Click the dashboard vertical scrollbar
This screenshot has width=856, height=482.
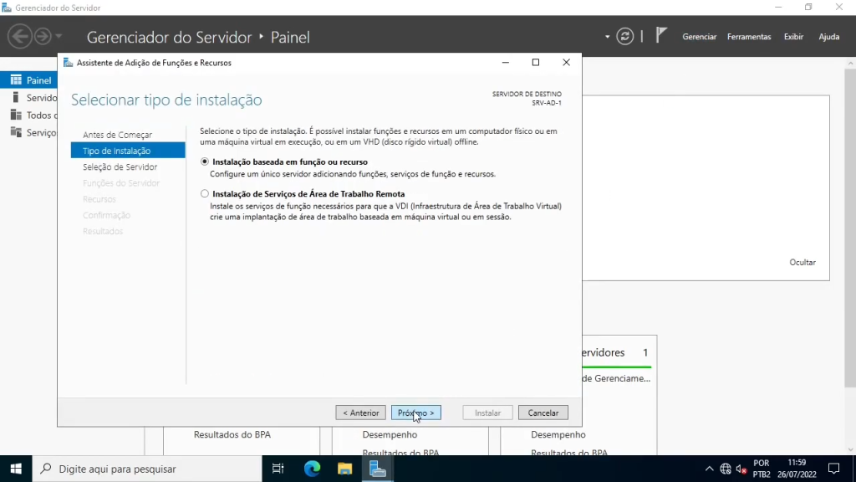(850, 228)
